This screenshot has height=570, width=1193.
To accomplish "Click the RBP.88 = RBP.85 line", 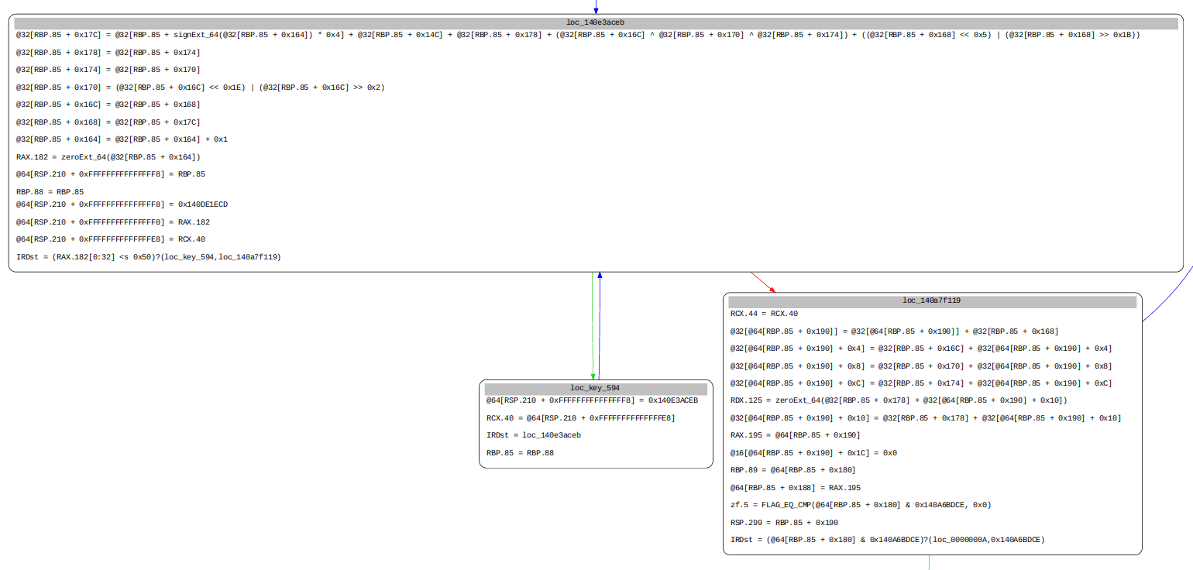I will tap(50, 191).
